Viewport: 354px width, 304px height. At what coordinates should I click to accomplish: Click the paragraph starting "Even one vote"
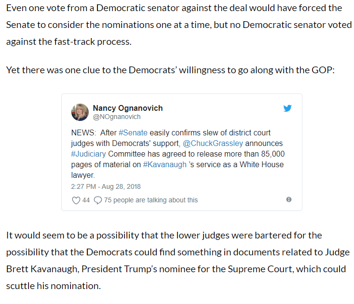point(179,25)
